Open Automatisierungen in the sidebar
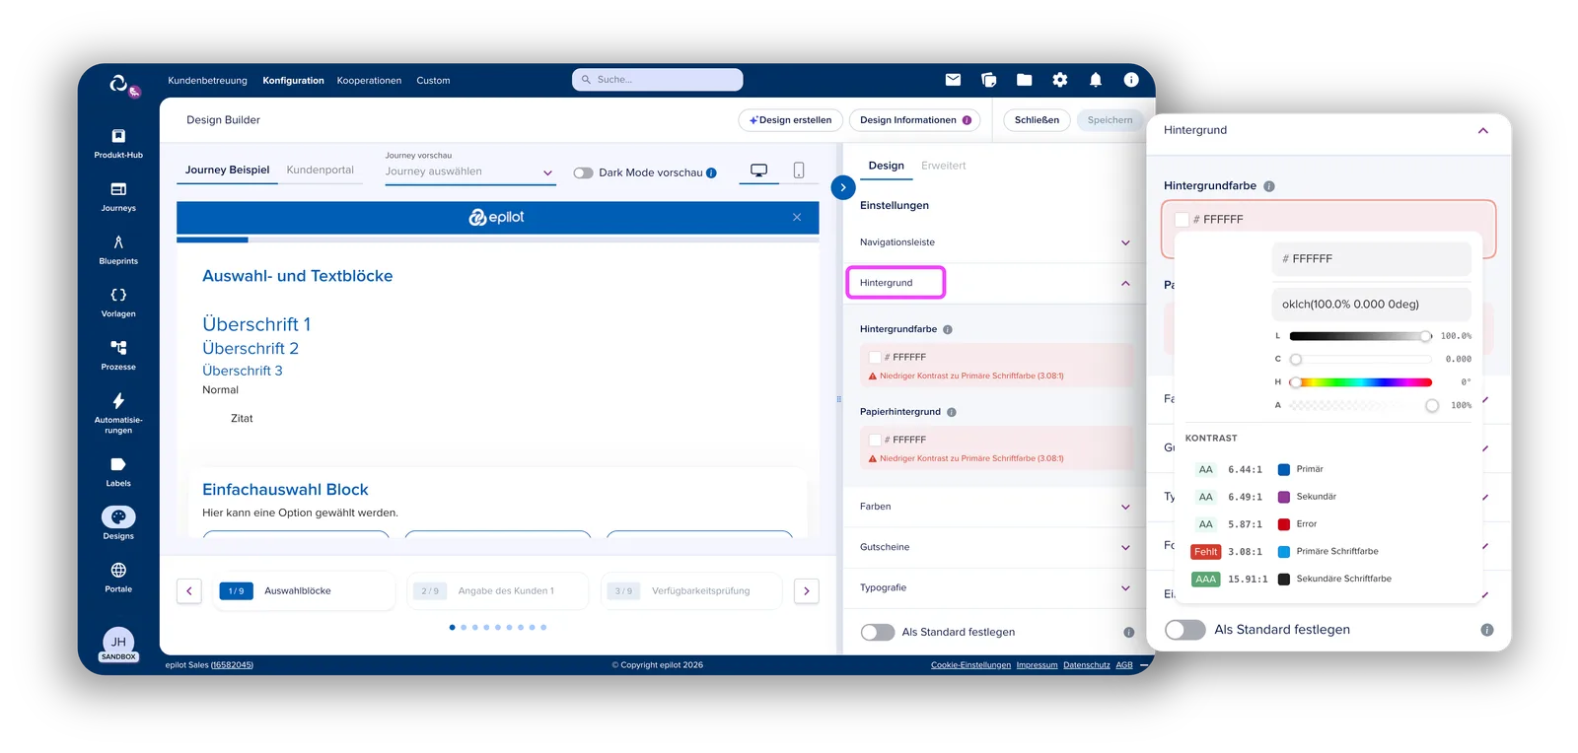This screenshot has width=1578, height=753. coord(118,413)
